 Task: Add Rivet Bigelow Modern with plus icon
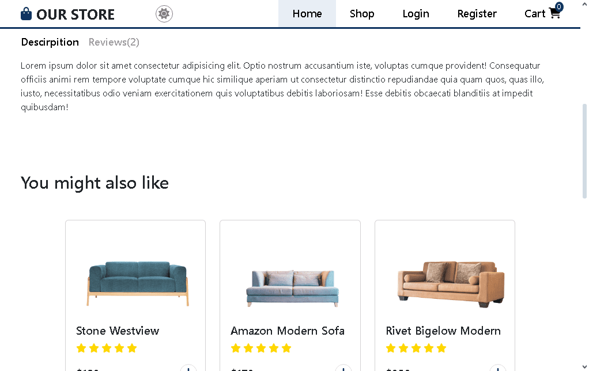498,369
